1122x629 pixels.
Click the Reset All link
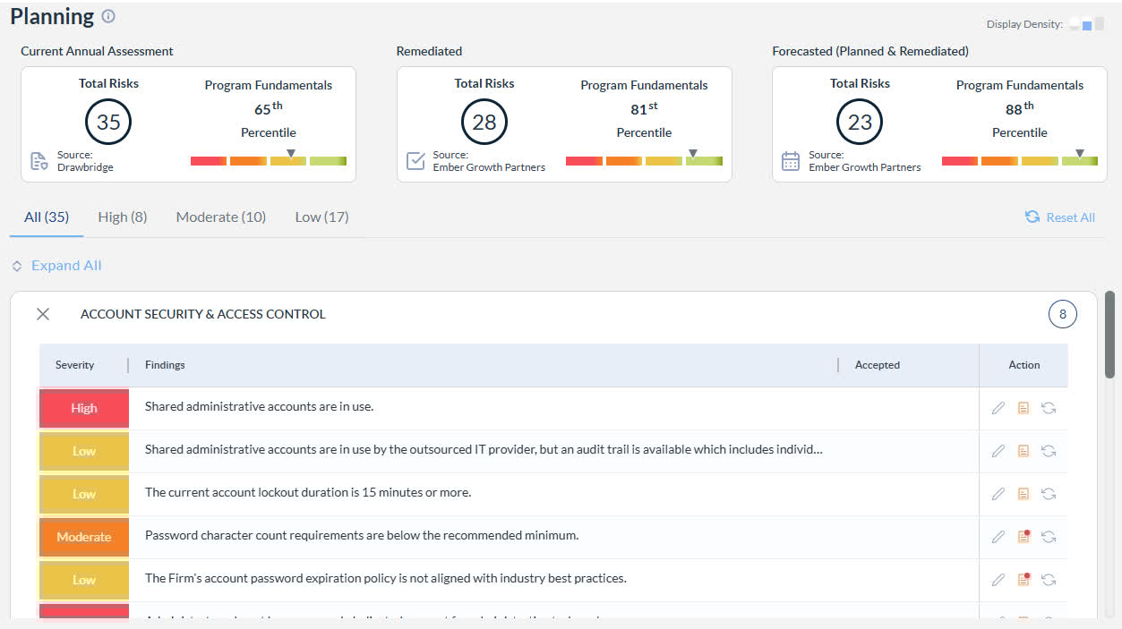1060,217
